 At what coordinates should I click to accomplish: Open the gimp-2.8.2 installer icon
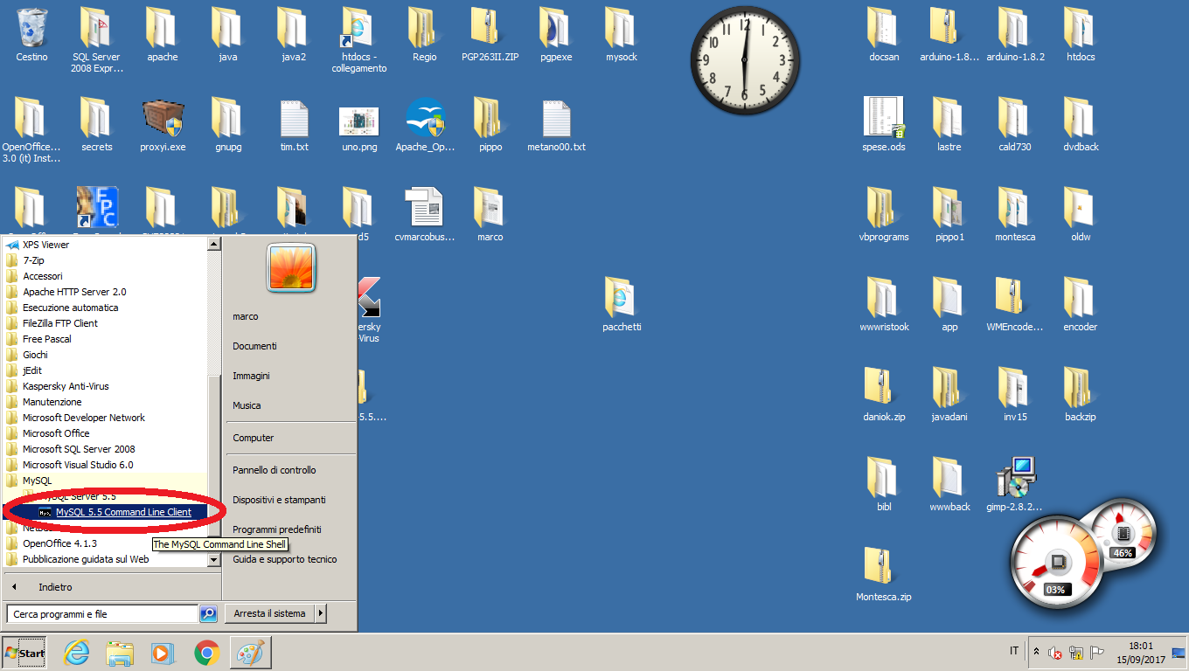pos(1014,478)
